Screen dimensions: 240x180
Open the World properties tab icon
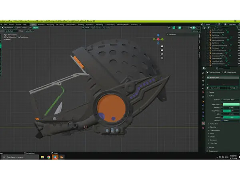203,92
